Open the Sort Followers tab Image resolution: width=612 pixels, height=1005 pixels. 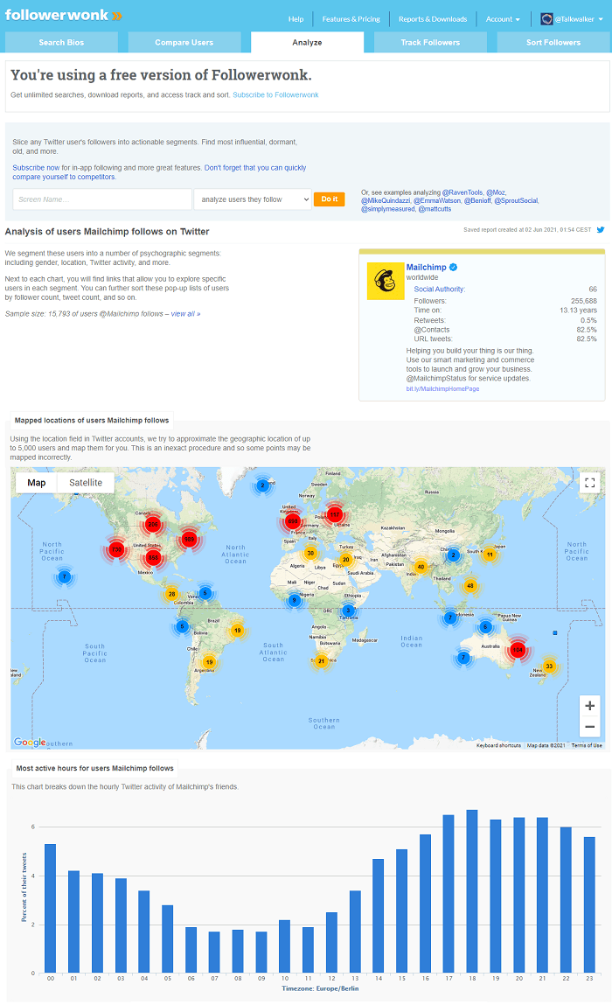553,42
